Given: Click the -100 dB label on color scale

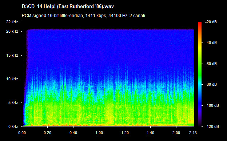Looking at the screenshot, I should point(212,106).
